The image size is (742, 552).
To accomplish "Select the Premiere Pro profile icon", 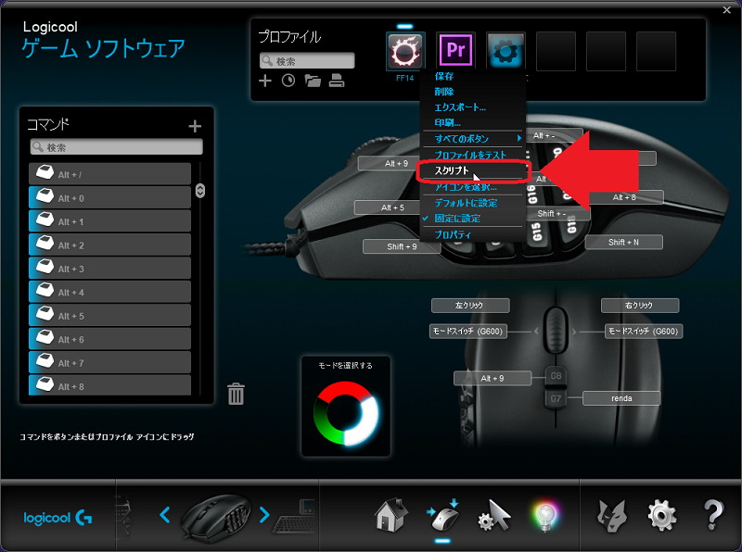I will point(455,51).
